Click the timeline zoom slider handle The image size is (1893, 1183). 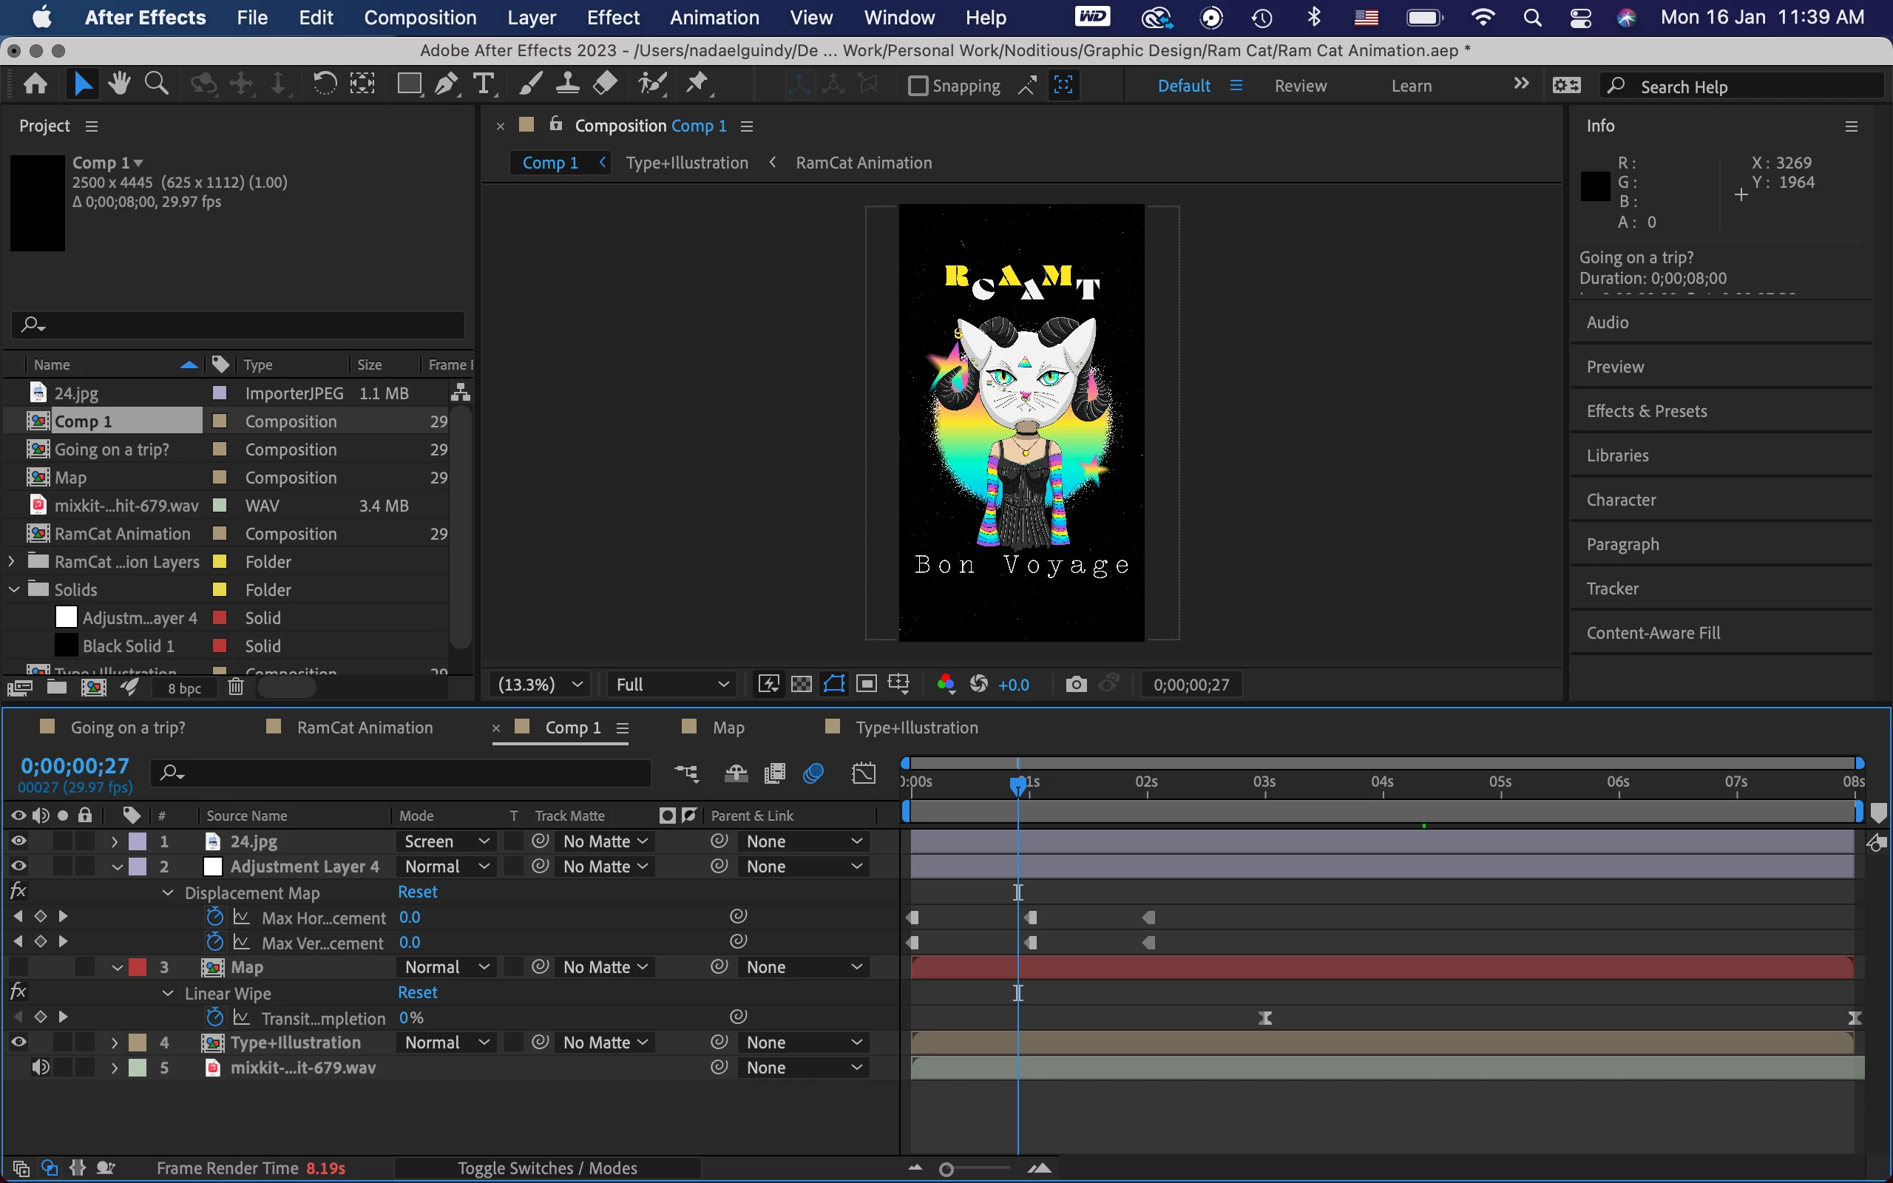coord(946,1170)
